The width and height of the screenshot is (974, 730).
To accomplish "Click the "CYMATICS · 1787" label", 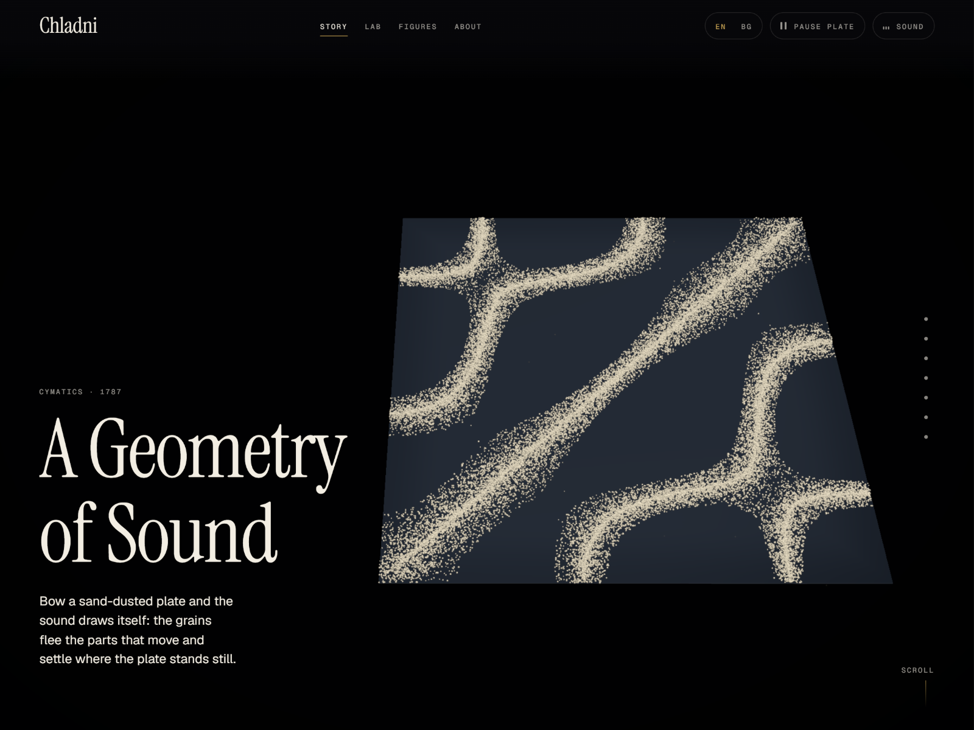I will 80,392.
